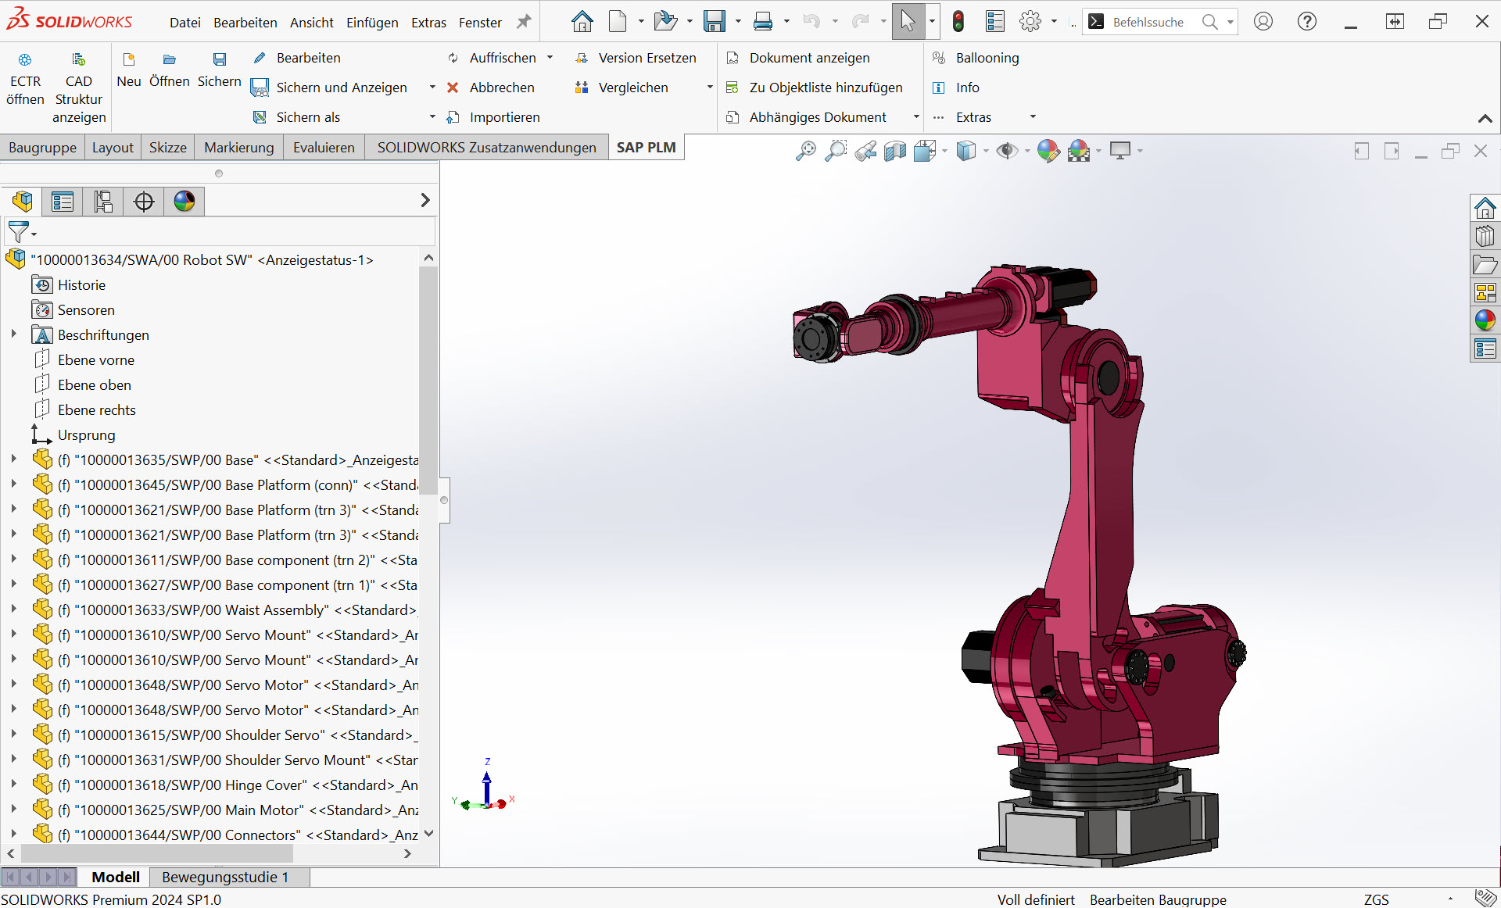Open the Appearances task pane icon
Viewport: 1501px width, 908px height.
[x=1485, y=320]
